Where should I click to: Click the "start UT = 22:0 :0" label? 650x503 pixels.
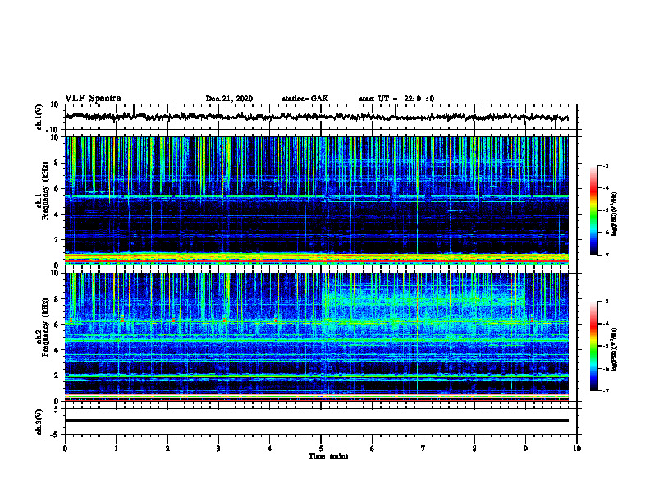point(396,99)
